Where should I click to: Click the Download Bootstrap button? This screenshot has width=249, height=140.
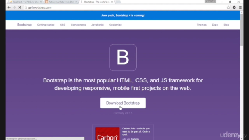click(123, 103)
